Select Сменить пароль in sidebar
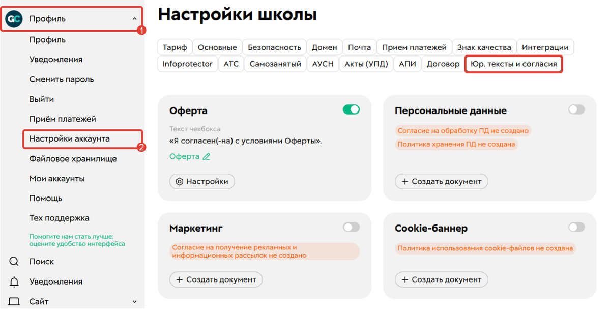 pos(62,79)
